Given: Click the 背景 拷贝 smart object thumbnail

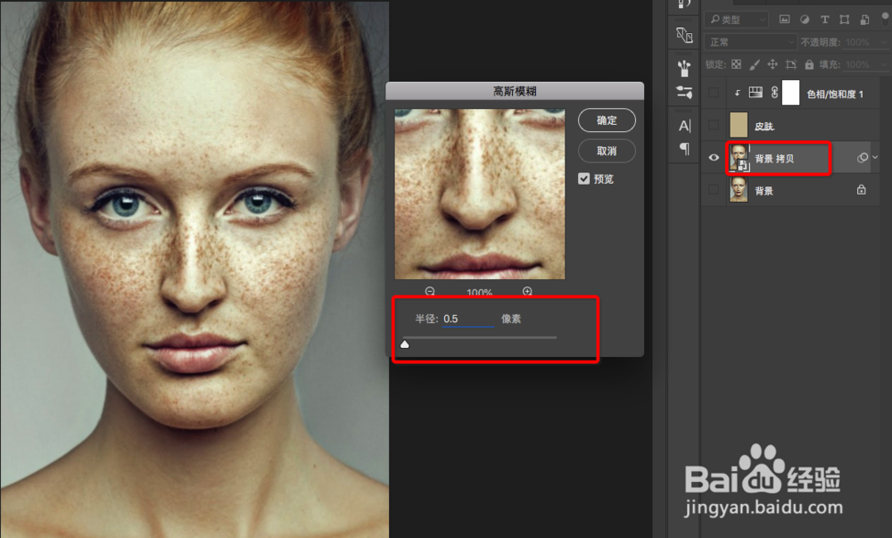Looking at the screenshot, I should 739,158.
